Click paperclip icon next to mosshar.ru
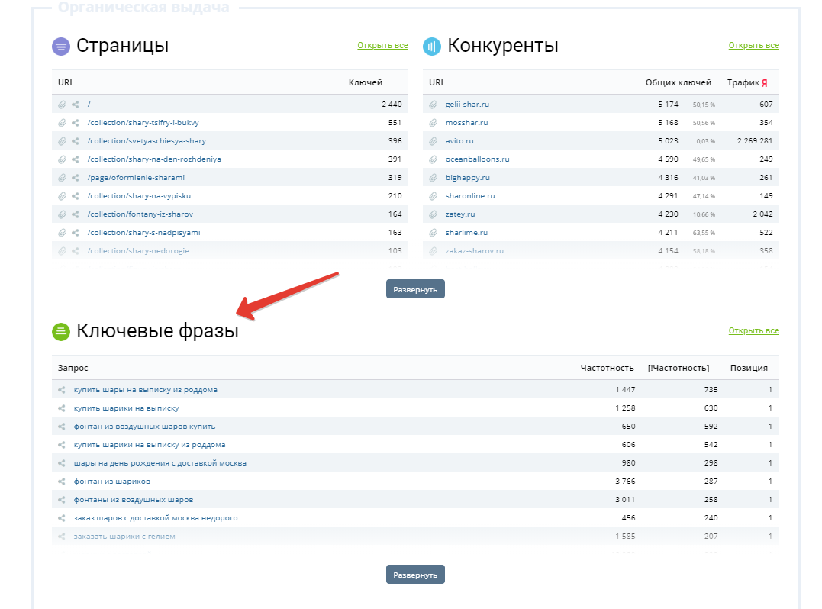The width and height of the screenshot is (822, 609). pyautogui.click(x=433, y=123)
